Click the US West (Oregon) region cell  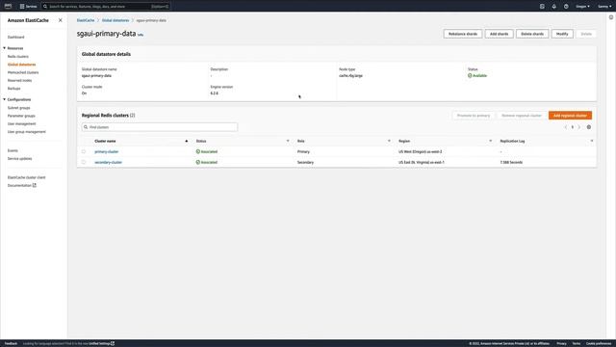[x=420, y=151]
